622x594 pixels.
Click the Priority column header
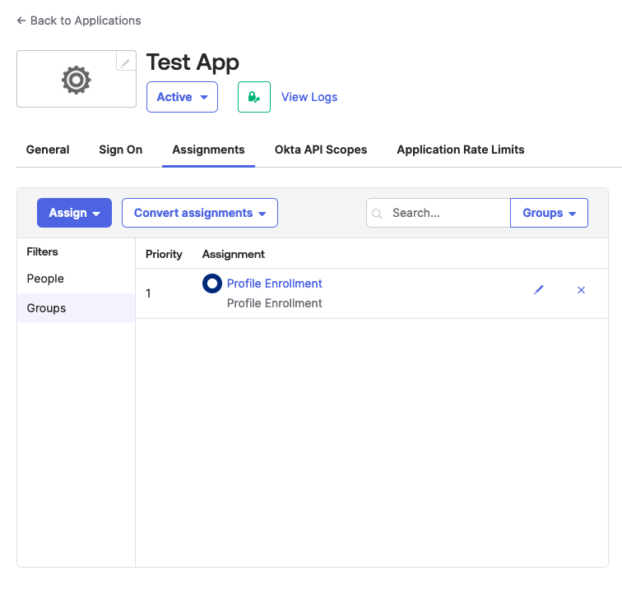[x=164, y=254]
